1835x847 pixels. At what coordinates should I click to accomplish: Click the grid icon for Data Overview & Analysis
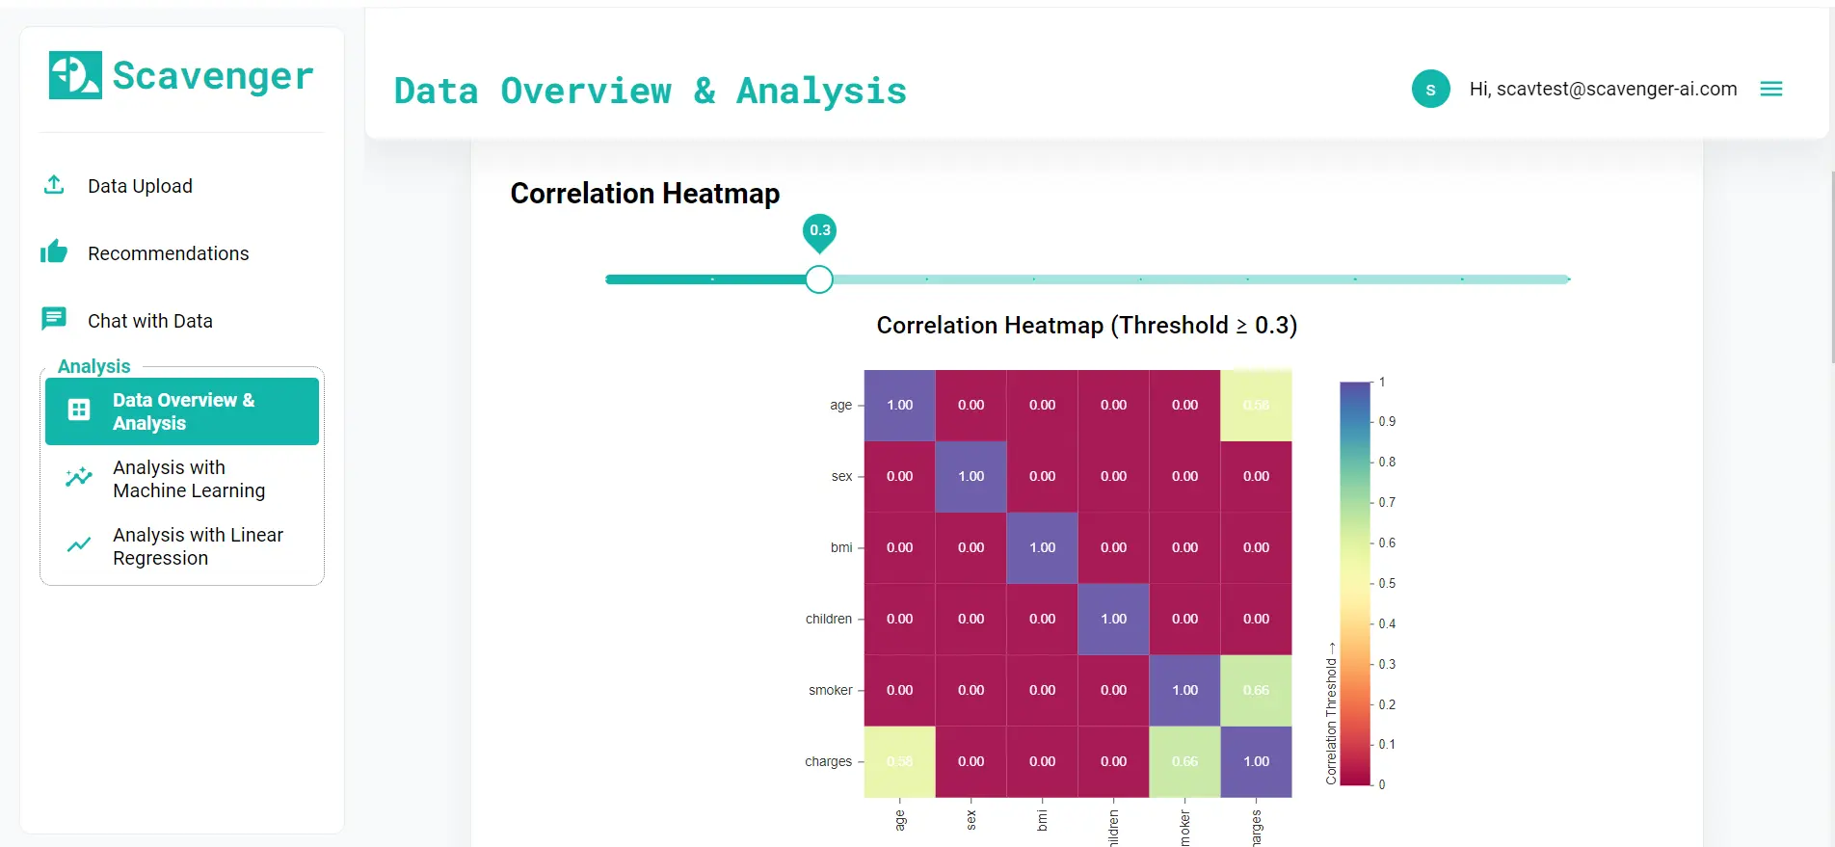click(x=77, y=410)
